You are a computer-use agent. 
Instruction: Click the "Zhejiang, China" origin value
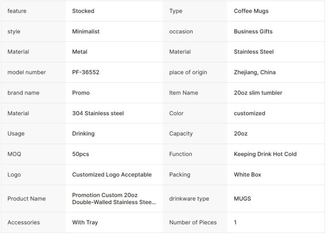coord(254,72)
